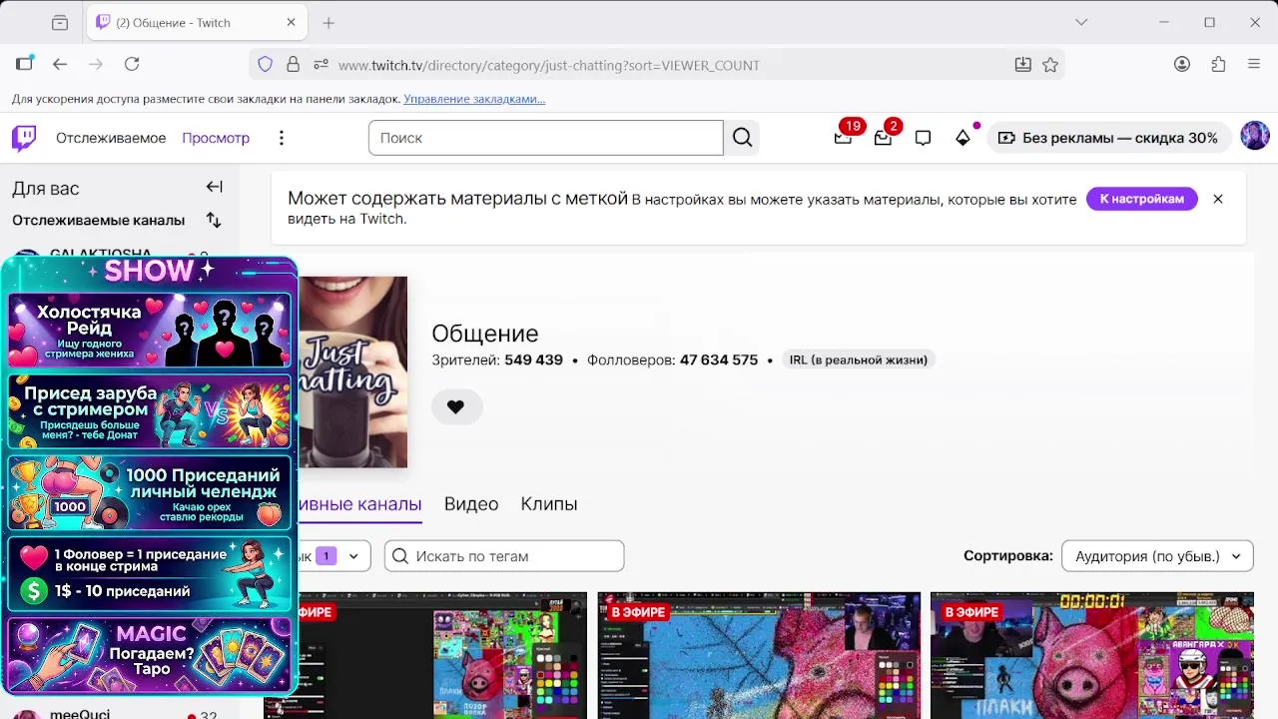
Task: Open the Клипы tab
Action: [549, 504]
